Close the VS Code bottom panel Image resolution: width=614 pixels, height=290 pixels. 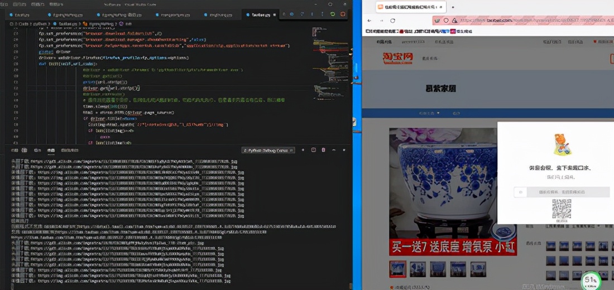(x=344, y=150)
